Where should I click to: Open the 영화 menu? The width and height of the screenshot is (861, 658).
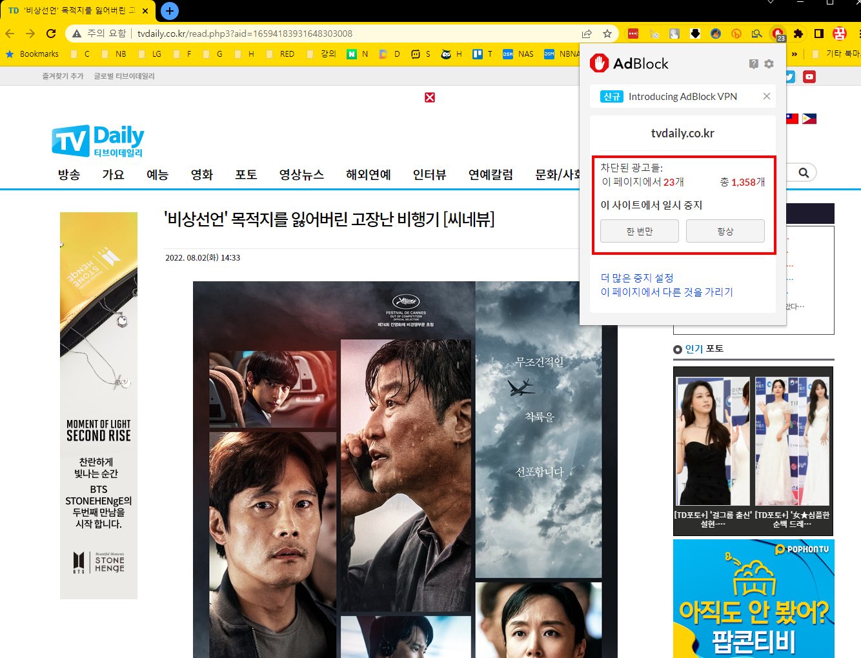[202, 175]
